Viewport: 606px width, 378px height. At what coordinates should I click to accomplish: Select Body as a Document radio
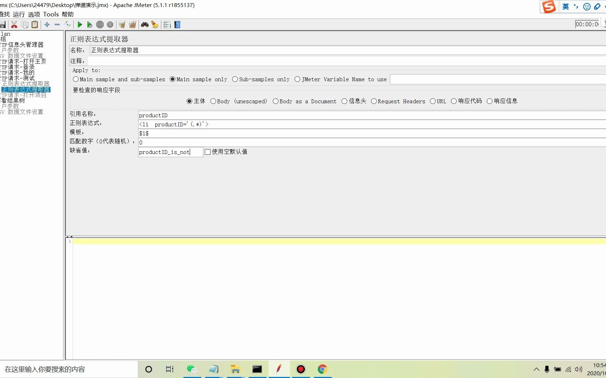tap(304, 101)
